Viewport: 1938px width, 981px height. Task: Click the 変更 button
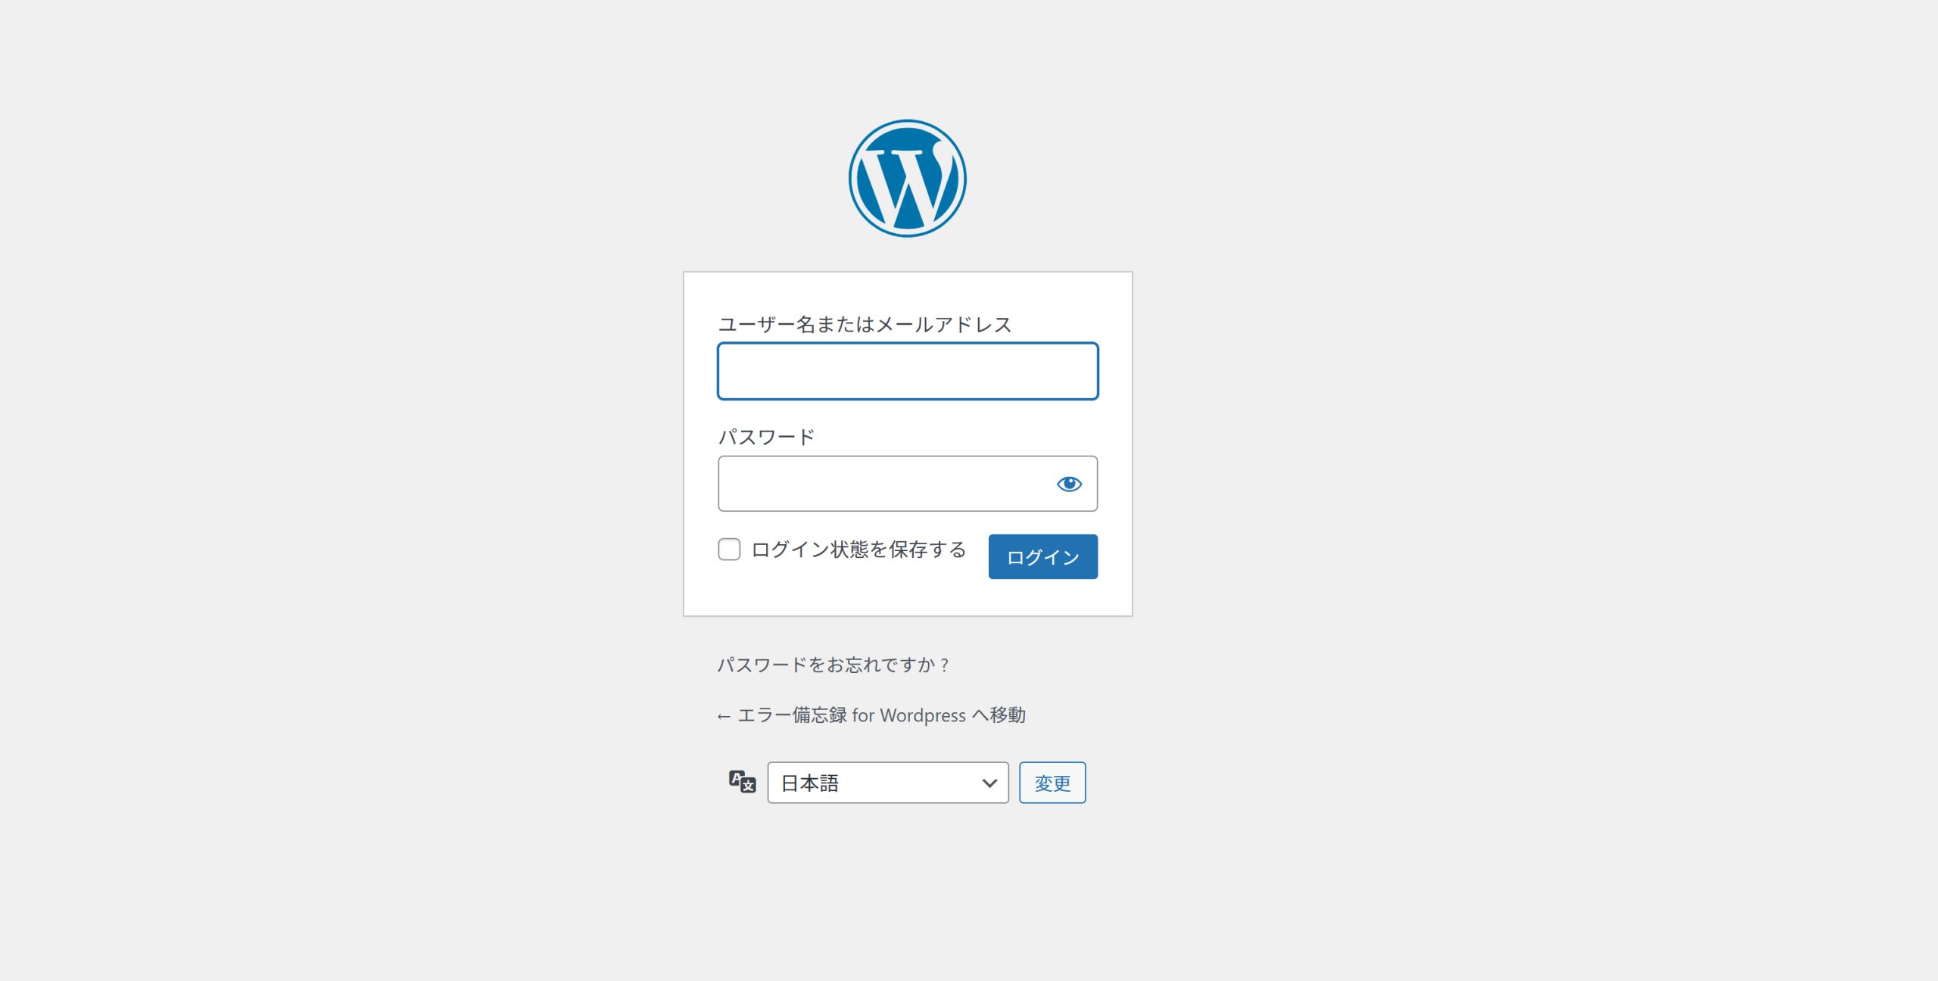tap(1052, 782)
